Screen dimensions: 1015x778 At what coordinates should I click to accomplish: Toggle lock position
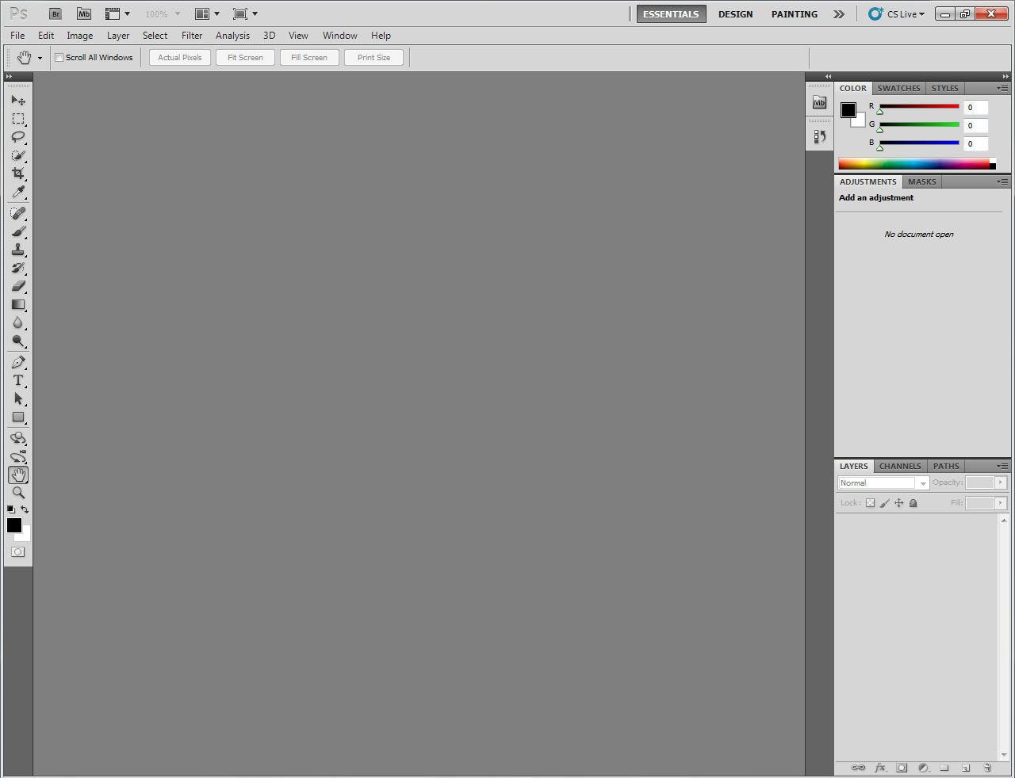coord(898,503)
